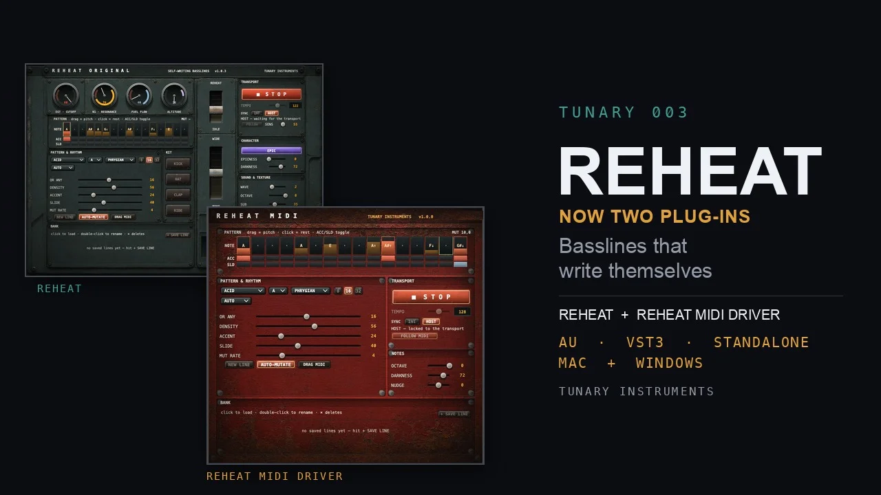Viewport: 881px width, 495px height.
Task: Toggle accent on last step in Reheat MIDI
Action: click(x=460, y=258)
